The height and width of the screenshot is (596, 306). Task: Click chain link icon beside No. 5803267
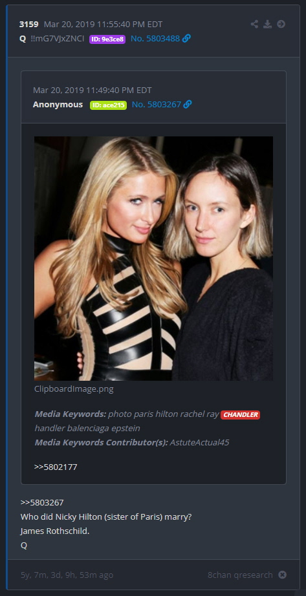(x=188, y=104)
